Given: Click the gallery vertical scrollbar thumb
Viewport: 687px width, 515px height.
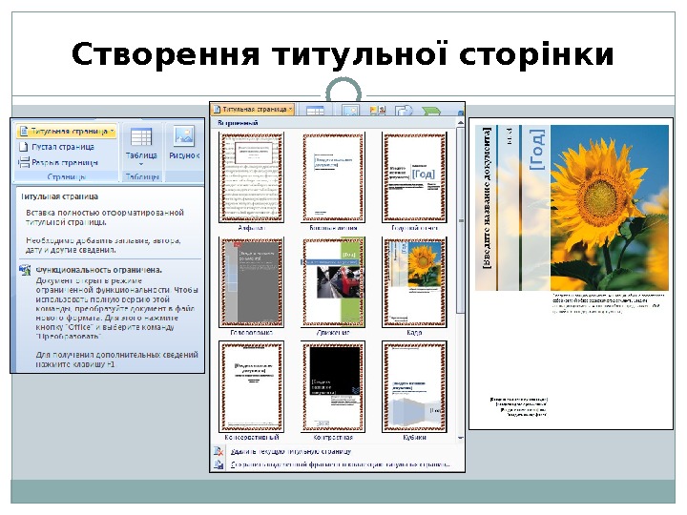Looking at the screenshot, I should click(x=461, y=220).
